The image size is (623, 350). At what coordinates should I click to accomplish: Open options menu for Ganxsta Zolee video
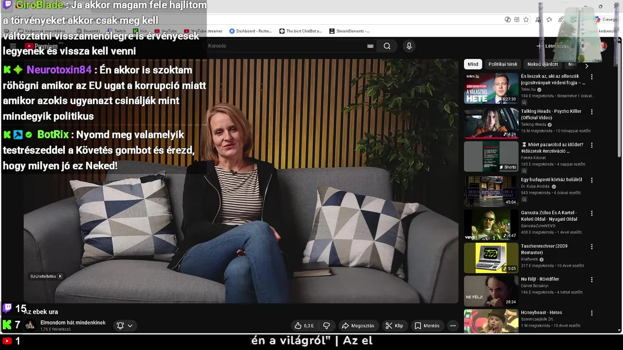pos(592,213)
